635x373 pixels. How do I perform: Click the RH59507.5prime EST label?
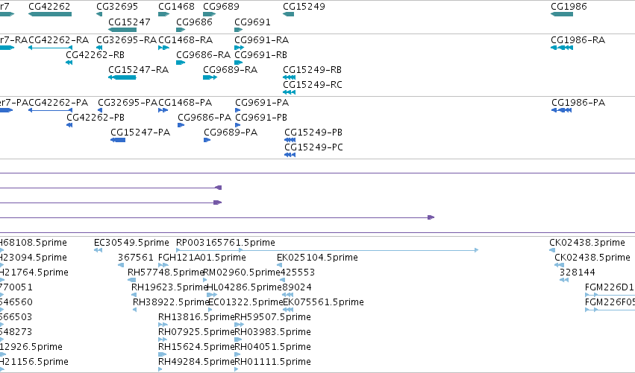click(273, 317)
